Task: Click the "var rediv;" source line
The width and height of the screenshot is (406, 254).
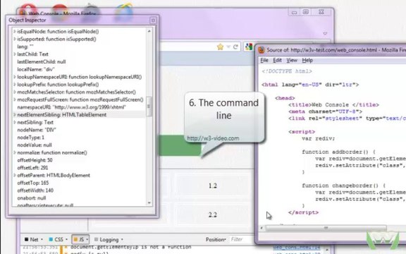Action: coord(318,138)
